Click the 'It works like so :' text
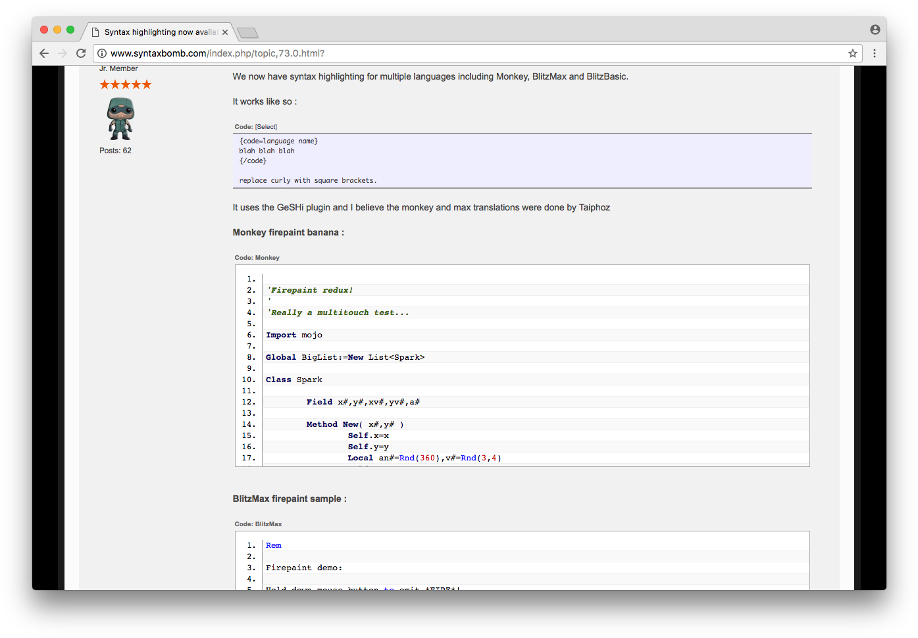The height and width of the screenshot is (638, 918). click(265, 101)
